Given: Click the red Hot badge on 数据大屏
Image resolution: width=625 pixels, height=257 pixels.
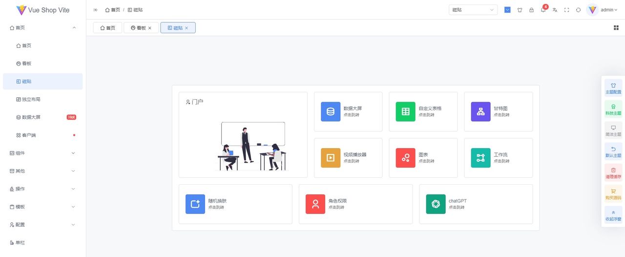Looking at the screenshot, I should pyautogui.click(x=71, y=117).
